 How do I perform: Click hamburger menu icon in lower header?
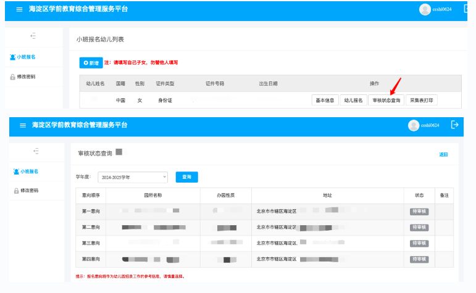point(23,125)
